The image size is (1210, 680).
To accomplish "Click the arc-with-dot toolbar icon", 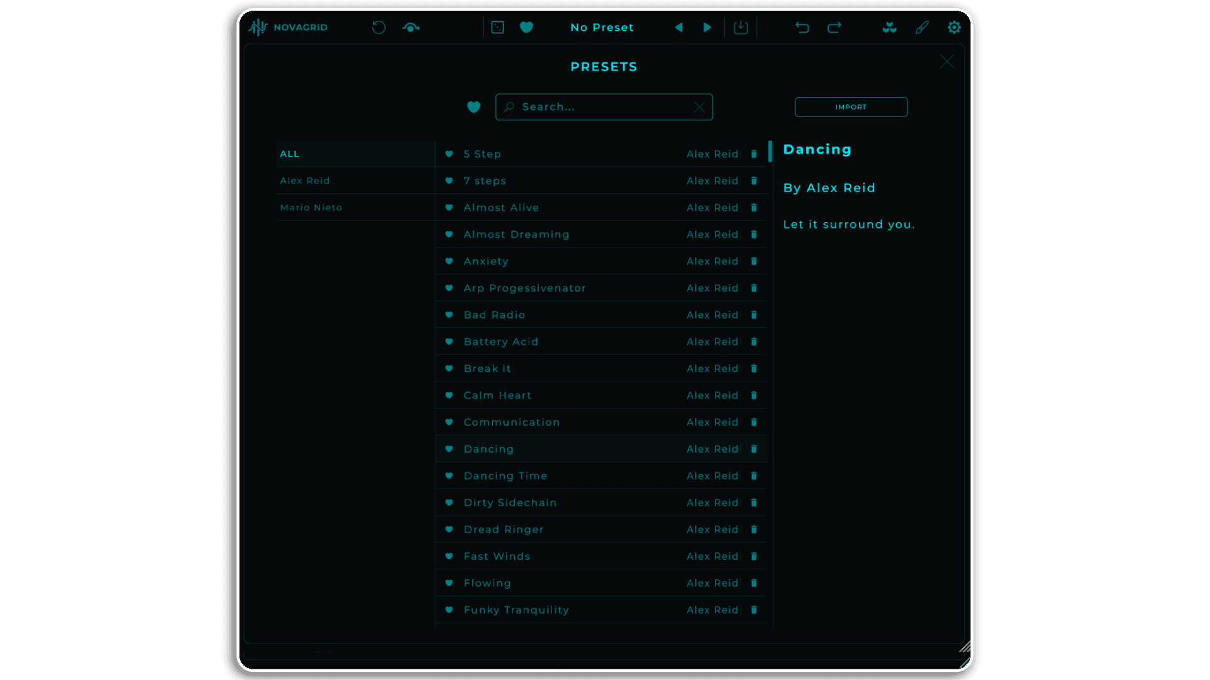I will [x=411, y=27].
